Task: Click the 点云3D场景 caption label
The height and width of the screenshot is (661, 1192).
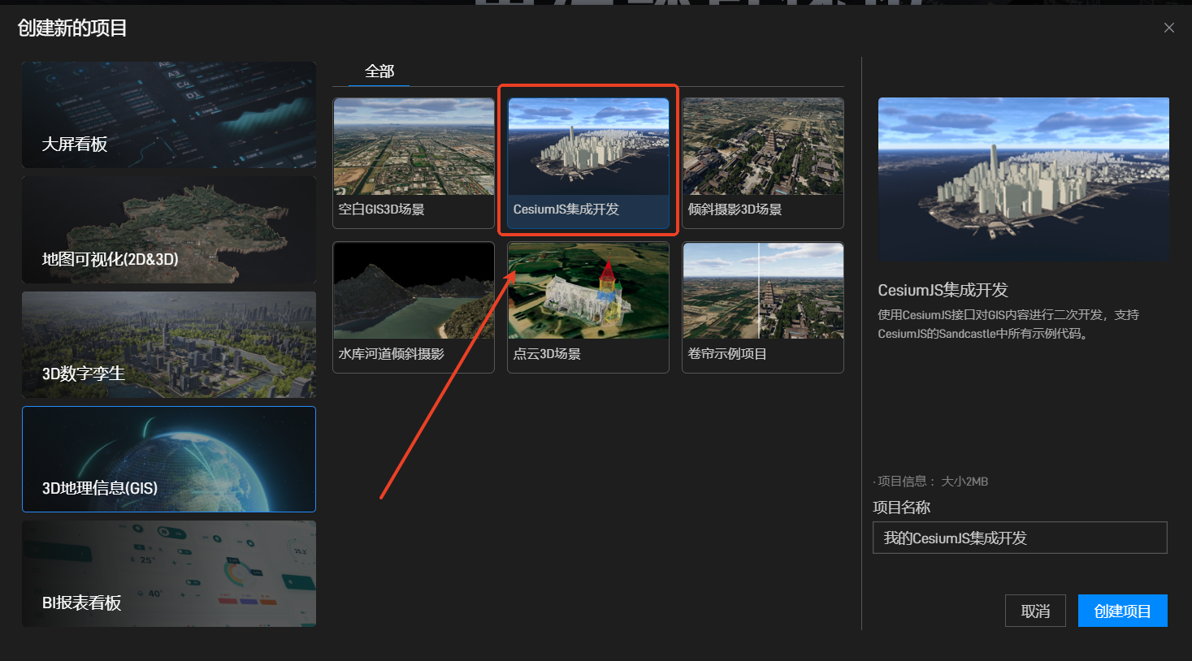Action: [x=547, y=354]
